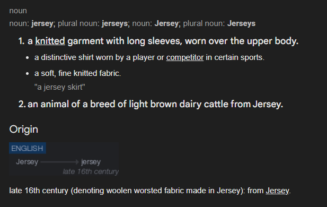Click the example phrase "a jersey skirt"
This screenshot has width=327, height=207.
(x=60, y=87)
